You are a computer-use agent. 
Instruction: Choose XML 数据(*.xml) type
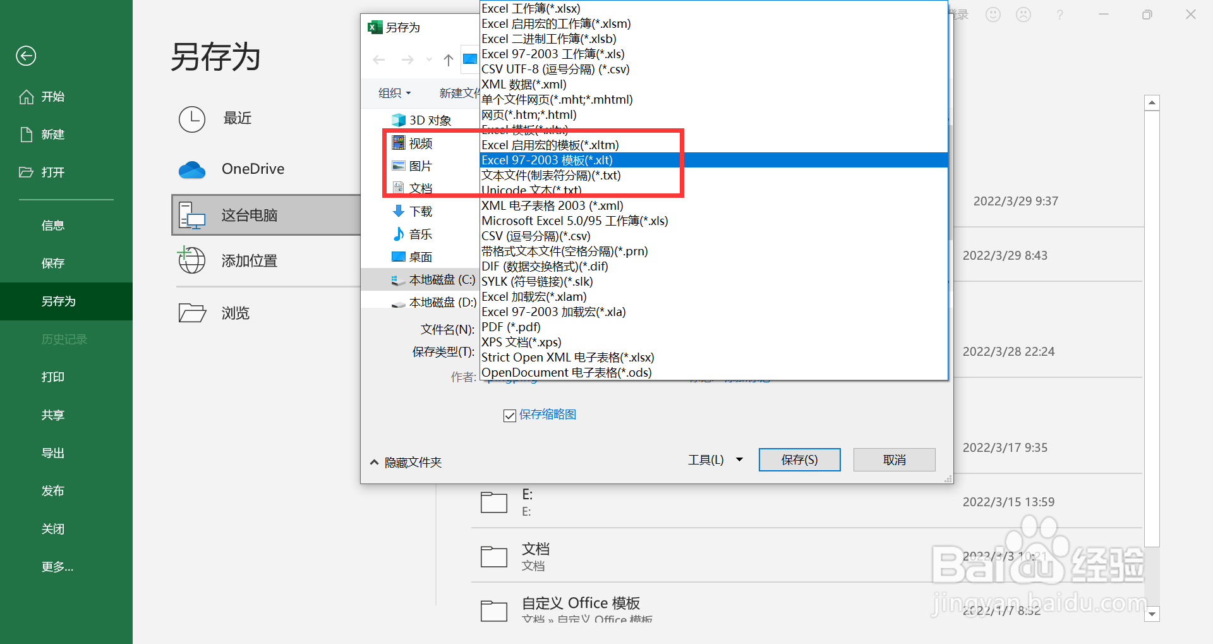[x=714, y=84]
